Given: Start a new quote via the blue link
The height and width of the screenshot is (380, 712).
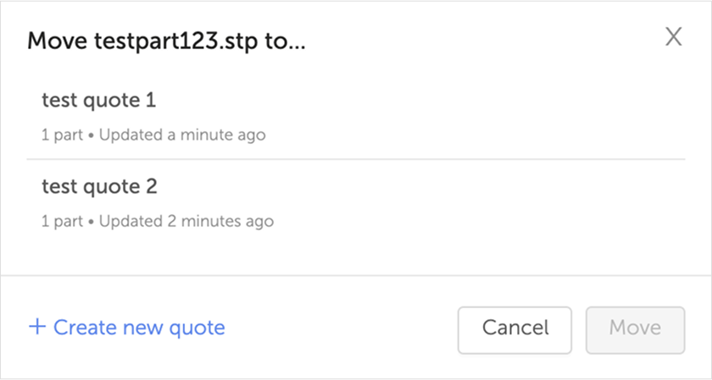Looking at the screenshot, I should coord(139,328).
